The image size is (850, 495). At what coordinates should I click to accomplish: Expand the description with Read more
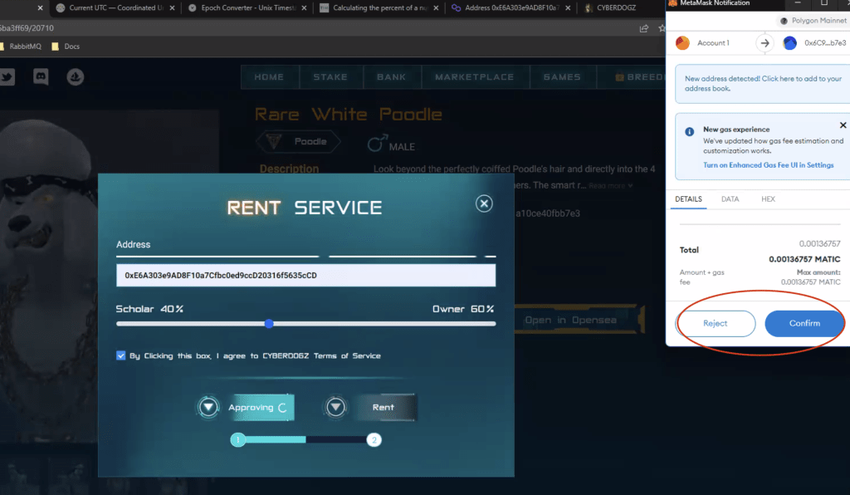pyautogui.click(x=610, y=185)
